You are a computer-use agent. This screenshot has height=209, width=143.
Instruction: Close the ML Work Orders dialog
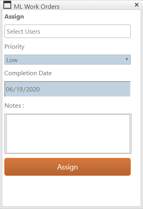tap(137, 5)
